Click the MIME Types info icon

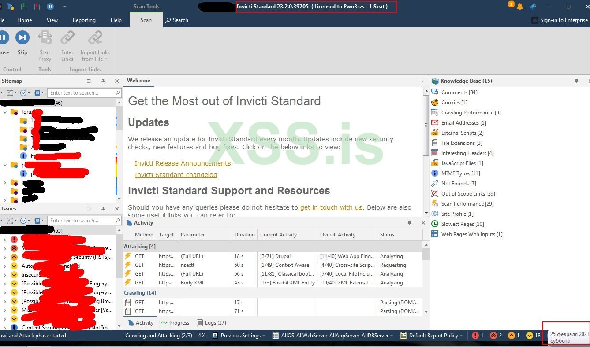pos(435,173)
